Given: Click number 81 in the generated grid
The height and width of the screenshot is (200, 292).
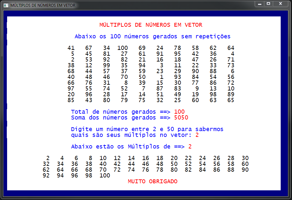Looking at the screenshot, I should click(x=107, y=54).
